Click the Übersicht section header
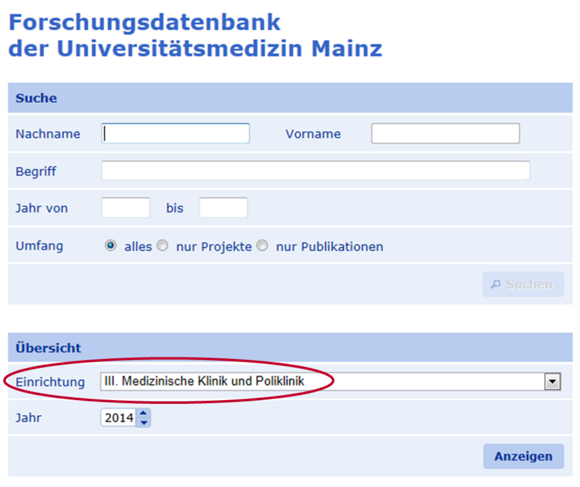Image resolution: width=580 pixels, height=487 pixels. (291, 347)
